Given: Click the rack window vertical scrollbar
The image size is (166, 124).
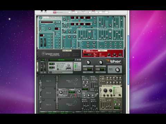Looking at the screenshot, I should (128, 60).
